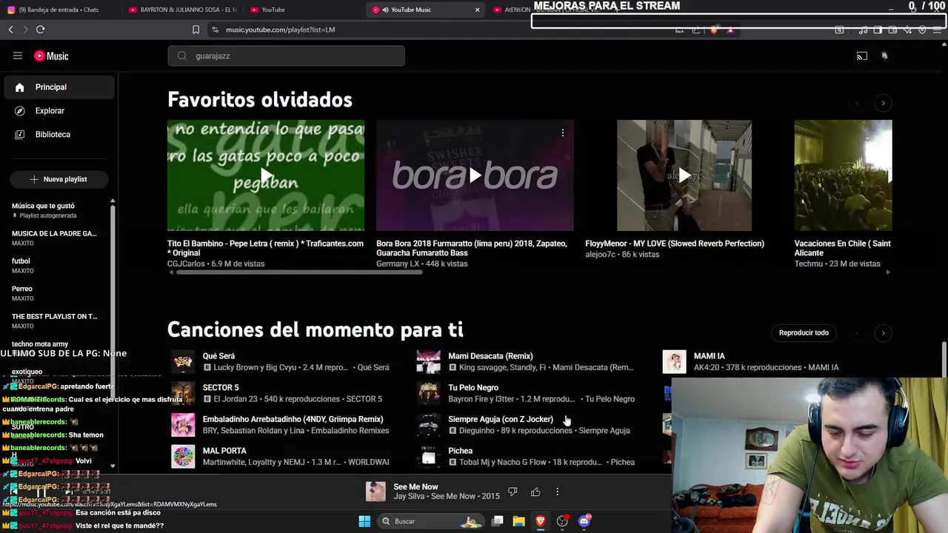Play the Bora Bora 2018 video
The image size is (948, 533).
click(x=475, y=175)
